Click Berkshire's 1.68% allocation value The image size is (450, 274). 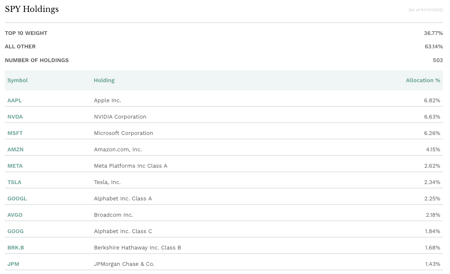[433, 248]
